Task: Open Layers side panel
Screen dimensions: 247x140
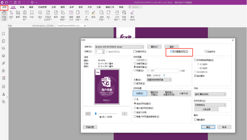Action: tap(3, 56)
